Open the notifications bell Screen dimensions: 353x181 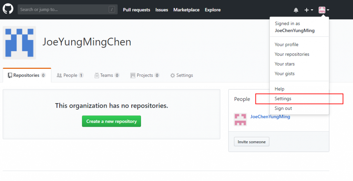(296, 10)
